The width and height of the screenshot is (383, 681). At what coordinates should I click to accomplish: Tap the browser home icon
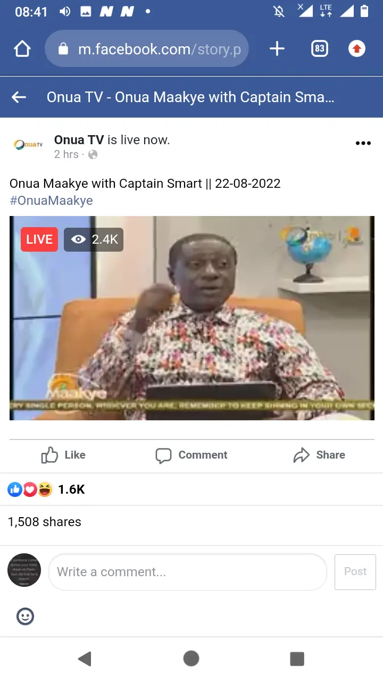(x=22, y=49)
